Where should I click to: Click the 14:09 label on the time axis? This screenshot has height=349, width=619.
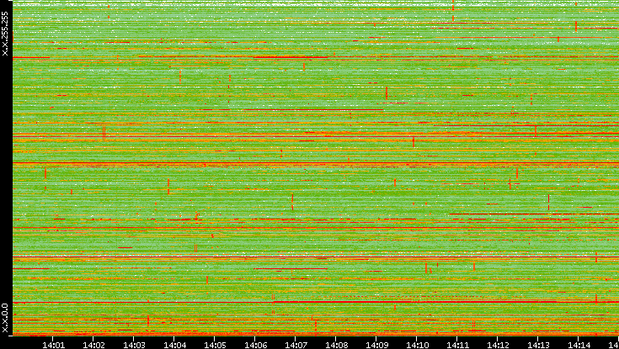tap(376, 345)
